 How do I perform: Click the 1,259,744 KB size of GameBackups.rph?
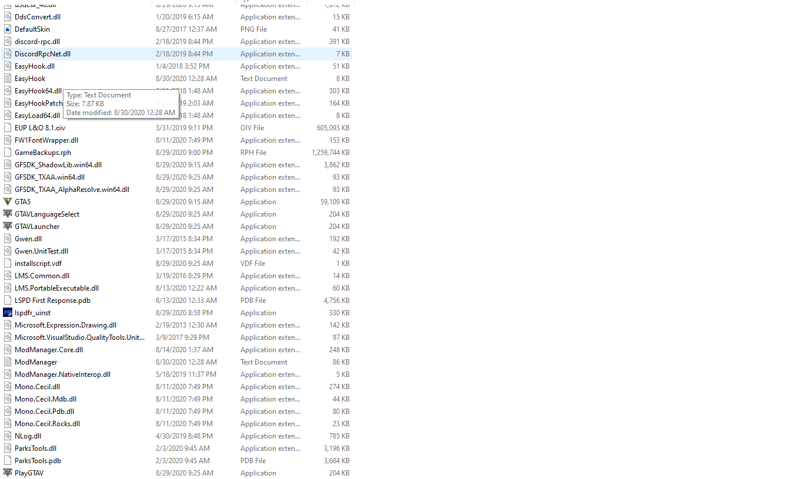coord(330,153)
